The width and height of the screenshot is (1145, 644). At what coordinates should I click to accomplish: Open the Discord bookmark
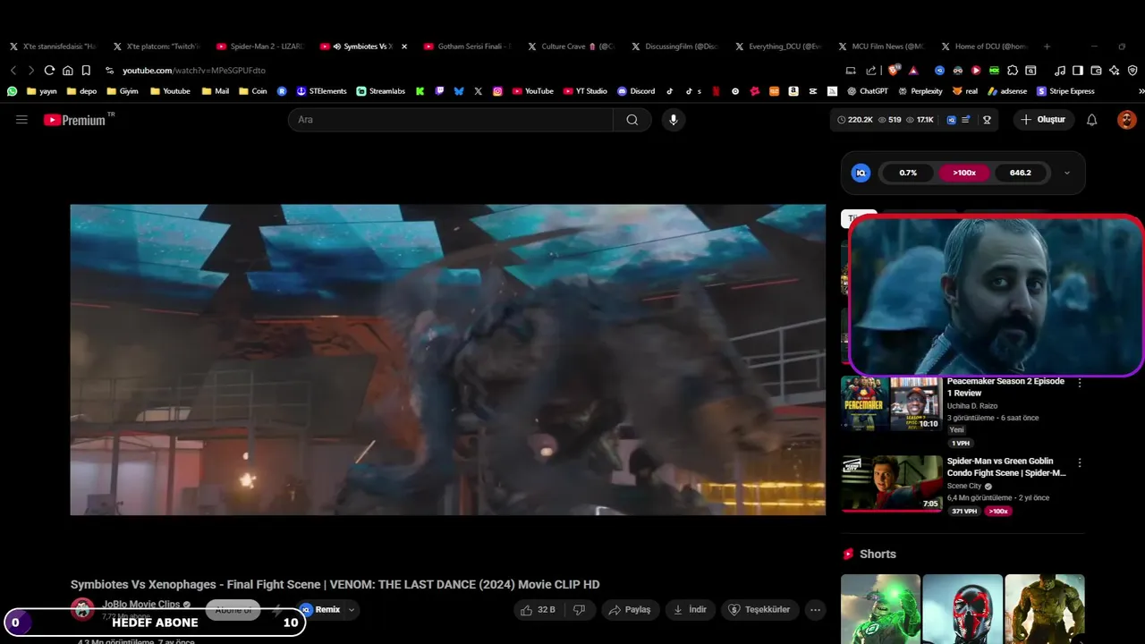(636, 90)
